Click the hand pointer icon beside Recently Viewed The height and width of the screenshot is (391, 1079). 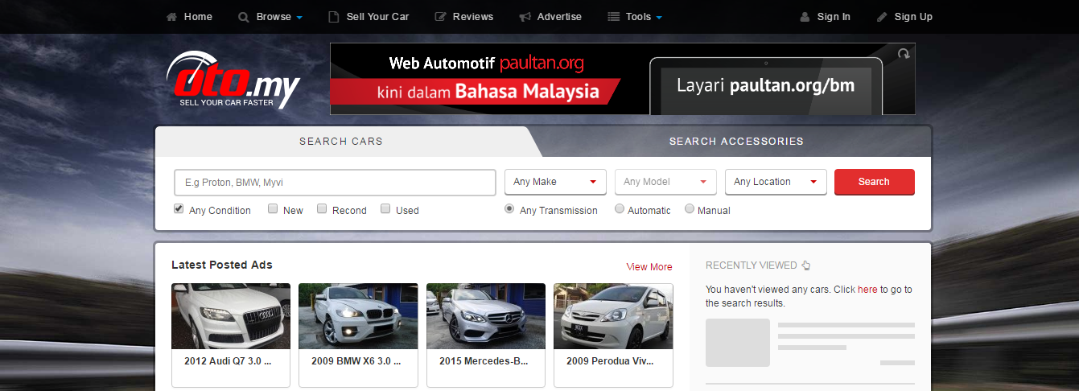click(x=806, y=265)
